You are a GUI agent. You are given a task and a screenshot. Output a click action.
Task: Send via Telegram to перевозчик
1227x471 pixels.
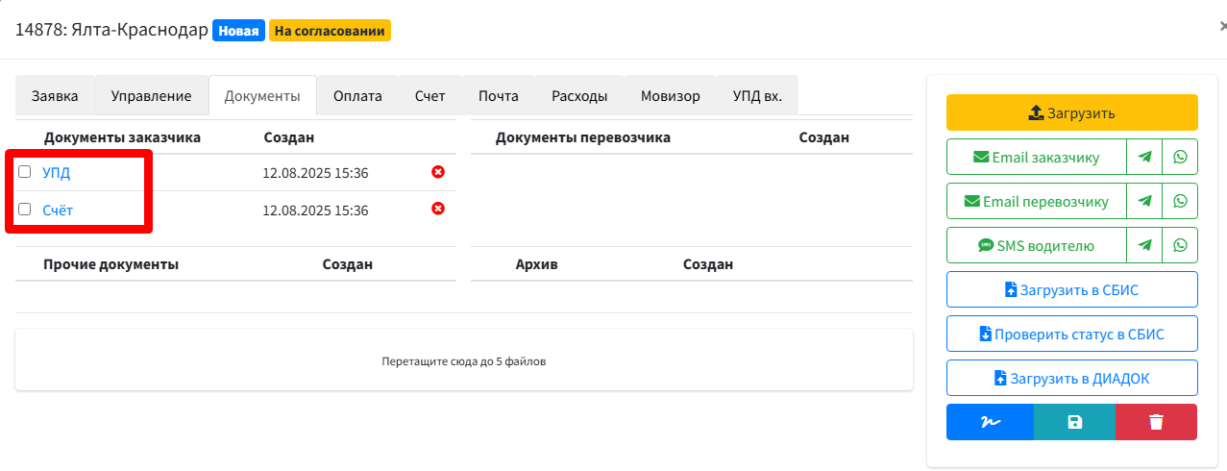[x=1144, y=201]
